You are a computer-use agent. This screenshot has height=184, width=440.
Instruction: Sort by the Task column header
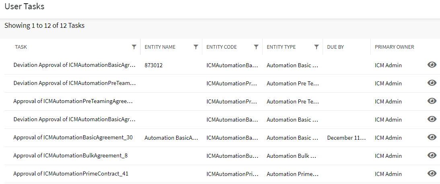pos(21,47)
